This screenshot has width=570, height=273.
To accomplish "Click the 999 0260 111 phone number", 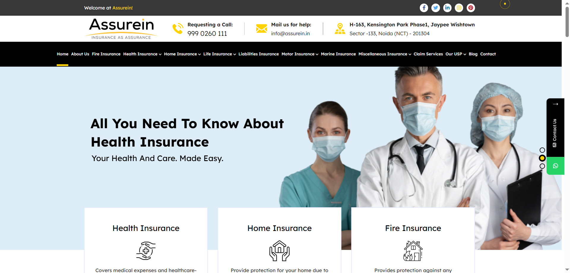I will coord(207,34).
